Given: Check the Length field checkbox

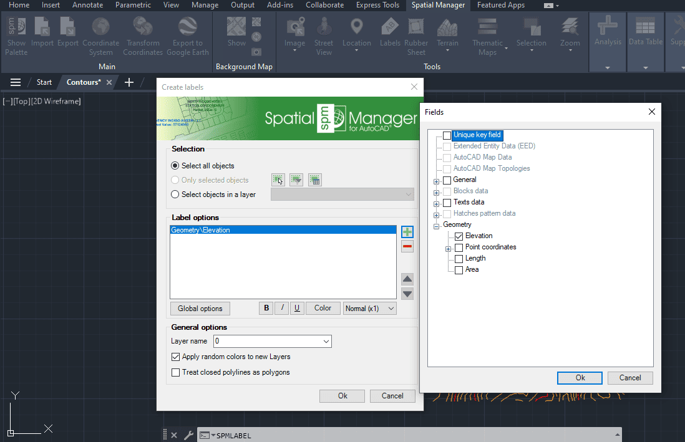Looking at the screenshot, I should pyautogui.click(x=459, y=259).
